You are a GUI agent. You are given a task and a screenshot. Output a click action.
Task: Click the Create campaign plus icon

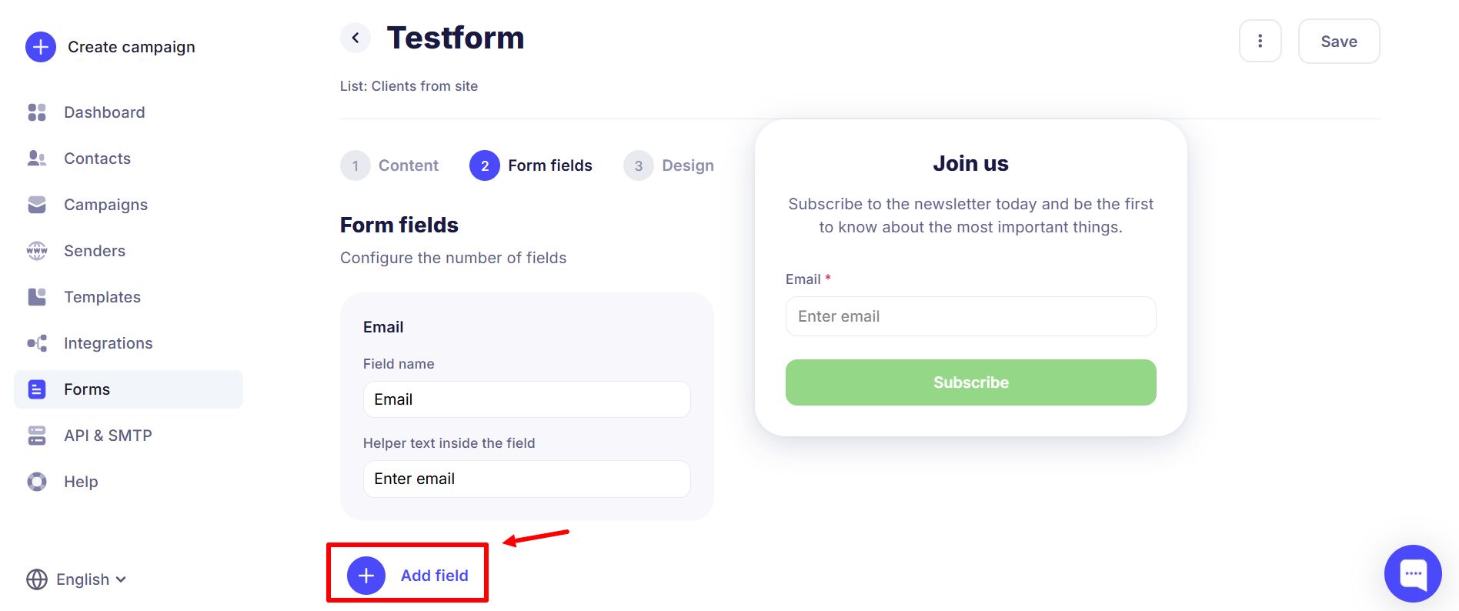coord(41,47)
